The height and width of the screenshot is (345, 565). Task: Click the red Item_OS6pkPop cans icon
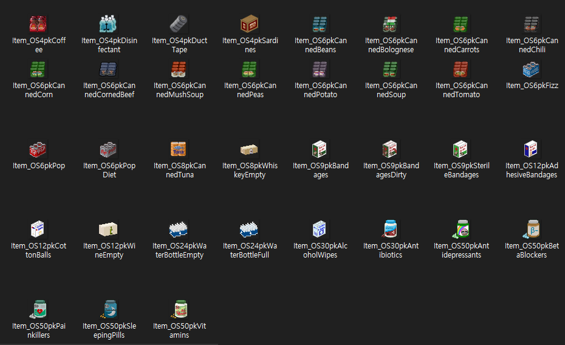point(38,149)
